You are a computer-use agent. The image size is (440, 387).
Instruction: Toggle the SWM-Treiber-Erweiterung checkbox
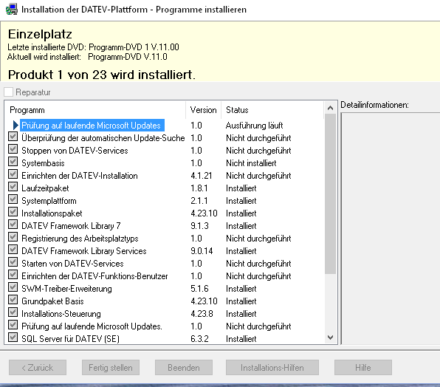coord(13,287)
